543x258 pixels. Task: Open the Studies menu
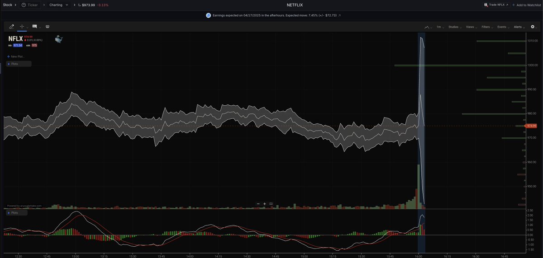coord(455,27)
